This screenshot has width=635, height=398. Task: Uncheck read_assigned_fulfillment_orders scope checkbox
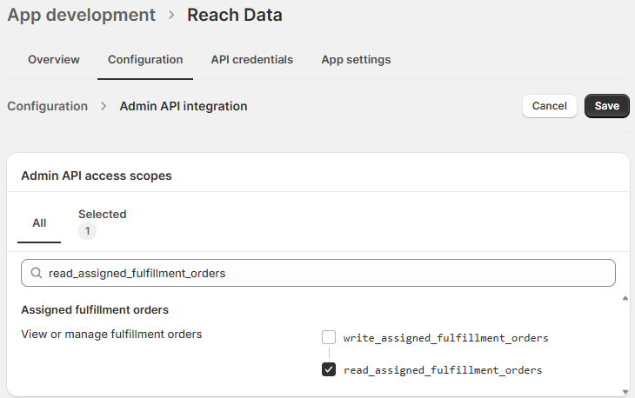click(329, 370)
